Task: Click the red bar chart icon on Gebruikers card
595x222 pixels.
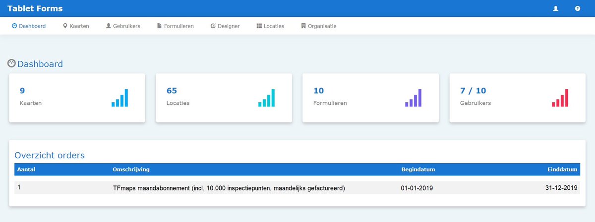Action: 560,98
